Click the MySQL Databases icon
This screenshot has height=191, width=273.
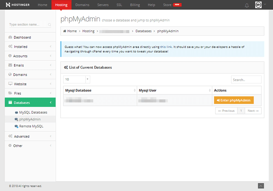(x=16, y=113)
